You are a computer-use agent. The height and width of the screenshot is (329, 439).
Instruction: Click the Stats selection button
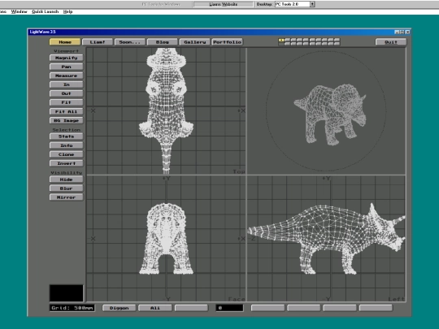click(67, 136)
